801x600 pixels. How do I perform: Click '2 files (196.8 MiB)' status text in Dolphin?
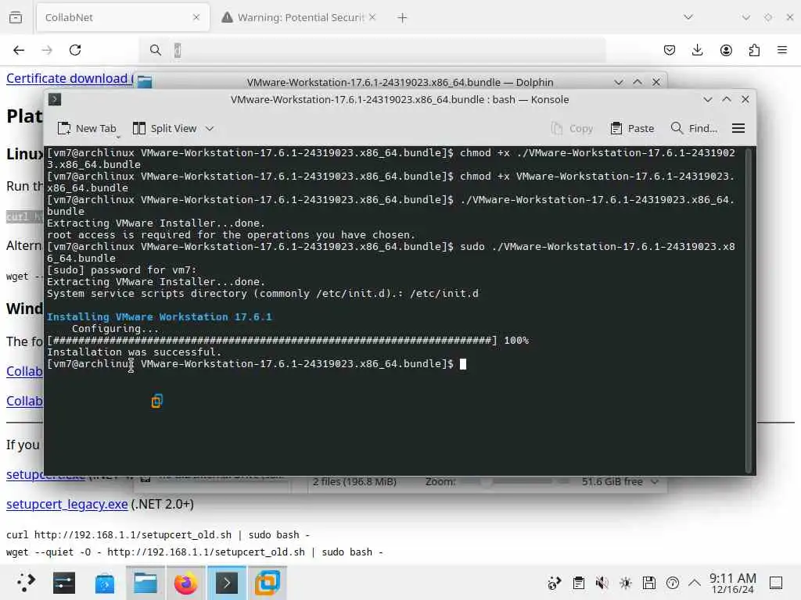(354, 481)
